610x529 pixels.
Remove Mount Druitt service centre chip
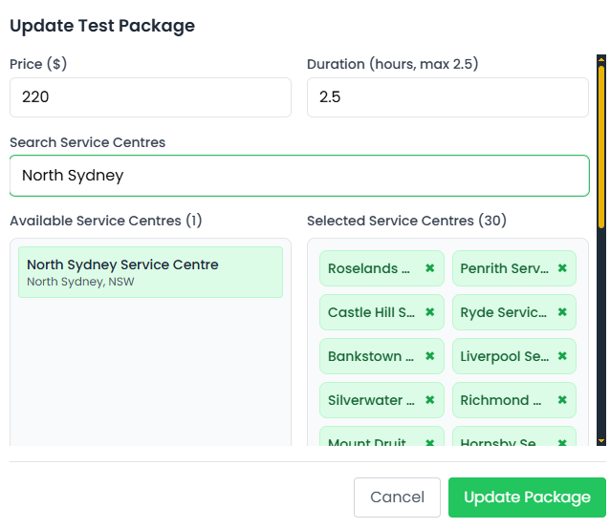(429, 442)
